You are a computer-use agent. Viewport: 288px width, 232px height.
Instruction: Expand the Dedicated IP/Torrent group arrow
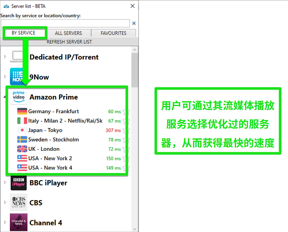click(x=5, y=57)
